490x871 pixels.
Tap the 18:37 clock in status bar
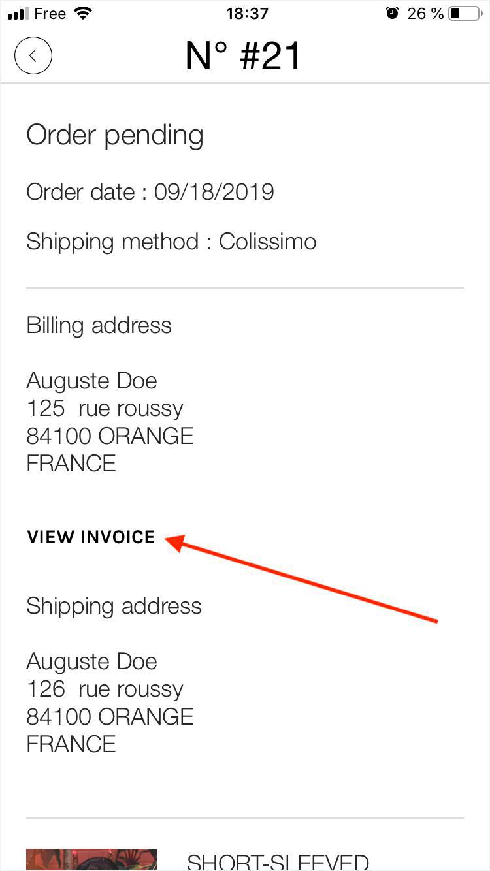(247, 13)
